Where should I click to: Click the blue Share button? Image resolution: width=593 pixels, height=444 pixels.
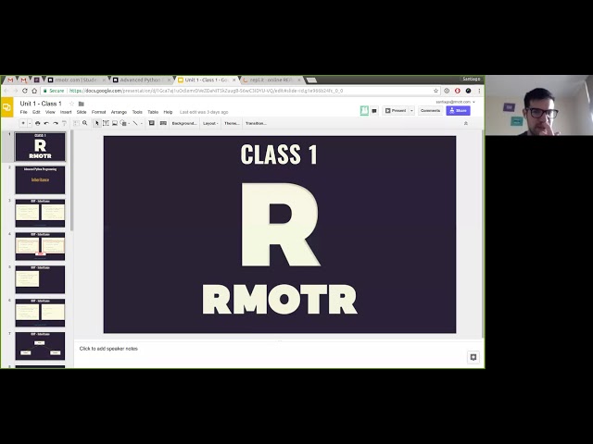[458, 111]
